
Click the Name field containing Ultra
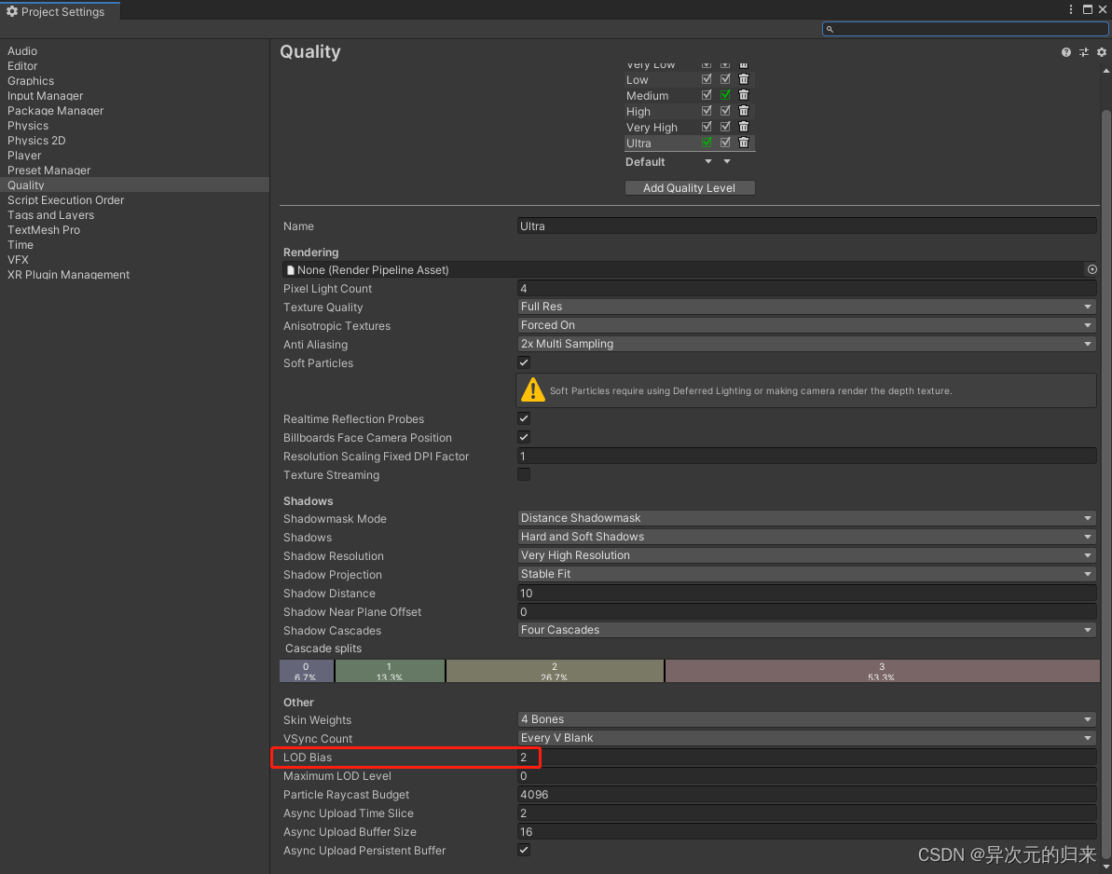807,226
